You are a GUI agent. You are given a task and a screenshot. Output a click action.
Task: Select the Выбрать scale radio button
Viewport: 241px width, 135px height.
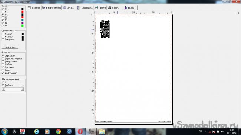[x=3, y=85]
